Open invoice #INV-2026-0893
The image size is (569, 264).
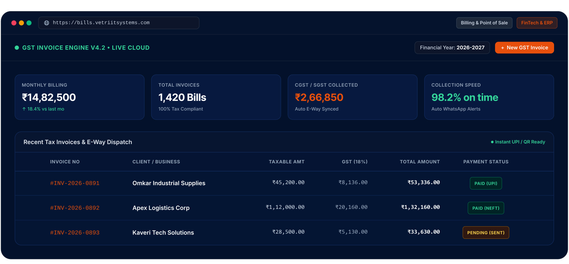pos(75,233)
